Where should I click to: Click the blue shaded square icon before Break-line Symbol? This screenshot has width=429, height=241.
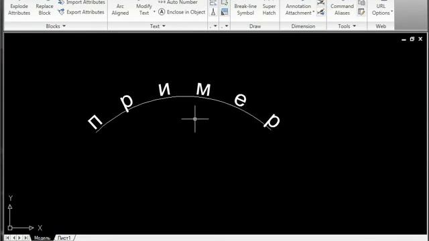tap(225, 12)
